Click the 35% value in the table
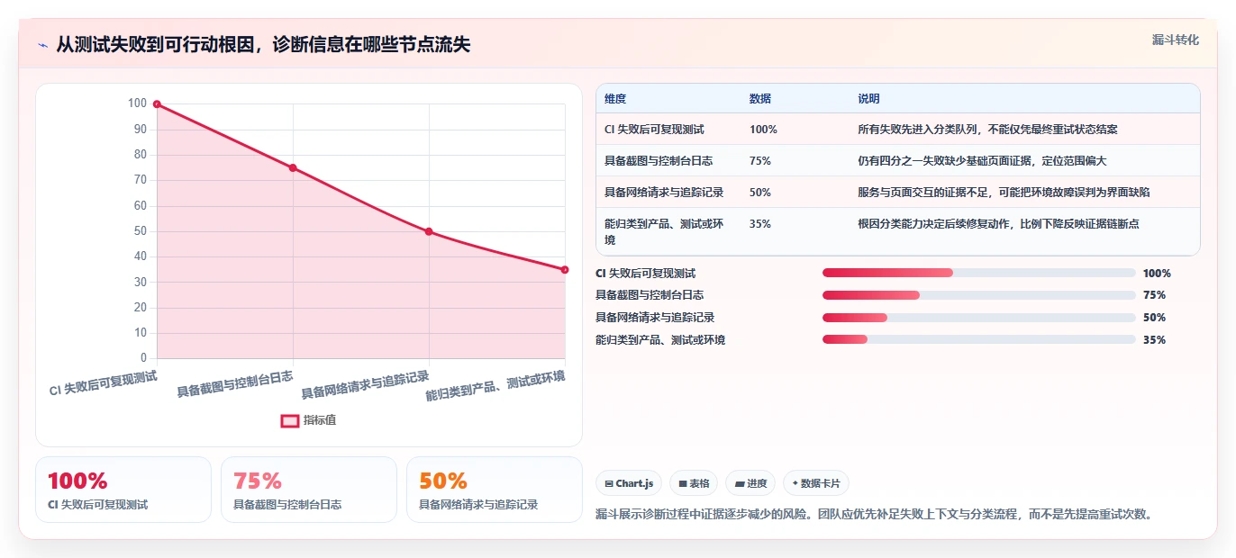The image size is (1236, 558). 760,224
